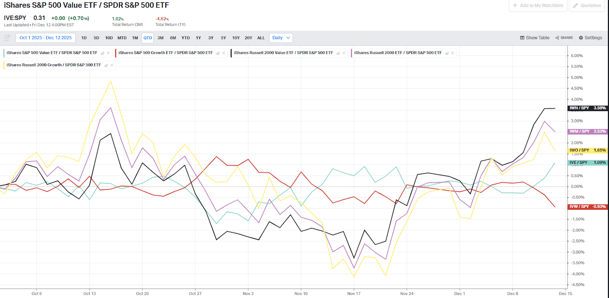This screenshot has width=609, height=298.
Task: Click paint icon for S&P 500 Value ETF series
Action: click(102, 53)
